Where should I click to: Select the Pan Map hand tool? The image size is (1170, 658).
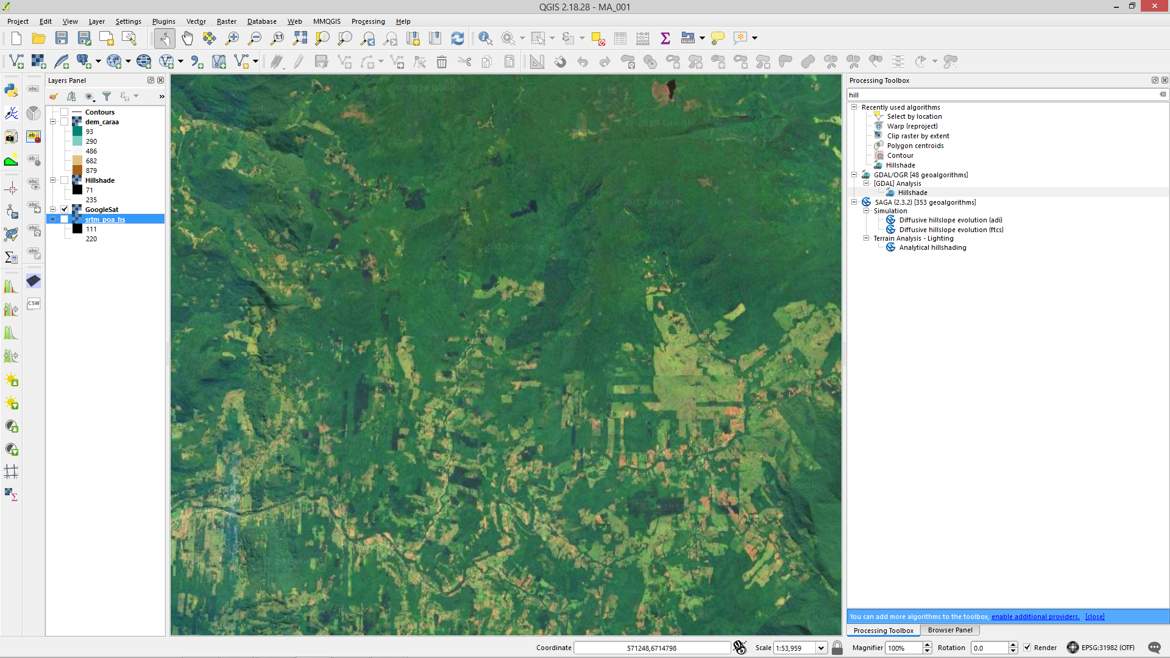pos(187,38)
